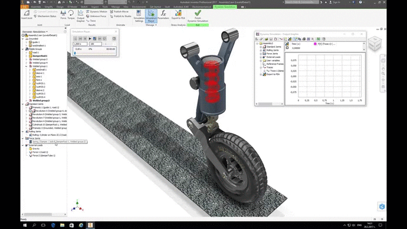
Task: Open the Output Grapher from ribbon
Action: click(80, 16)
